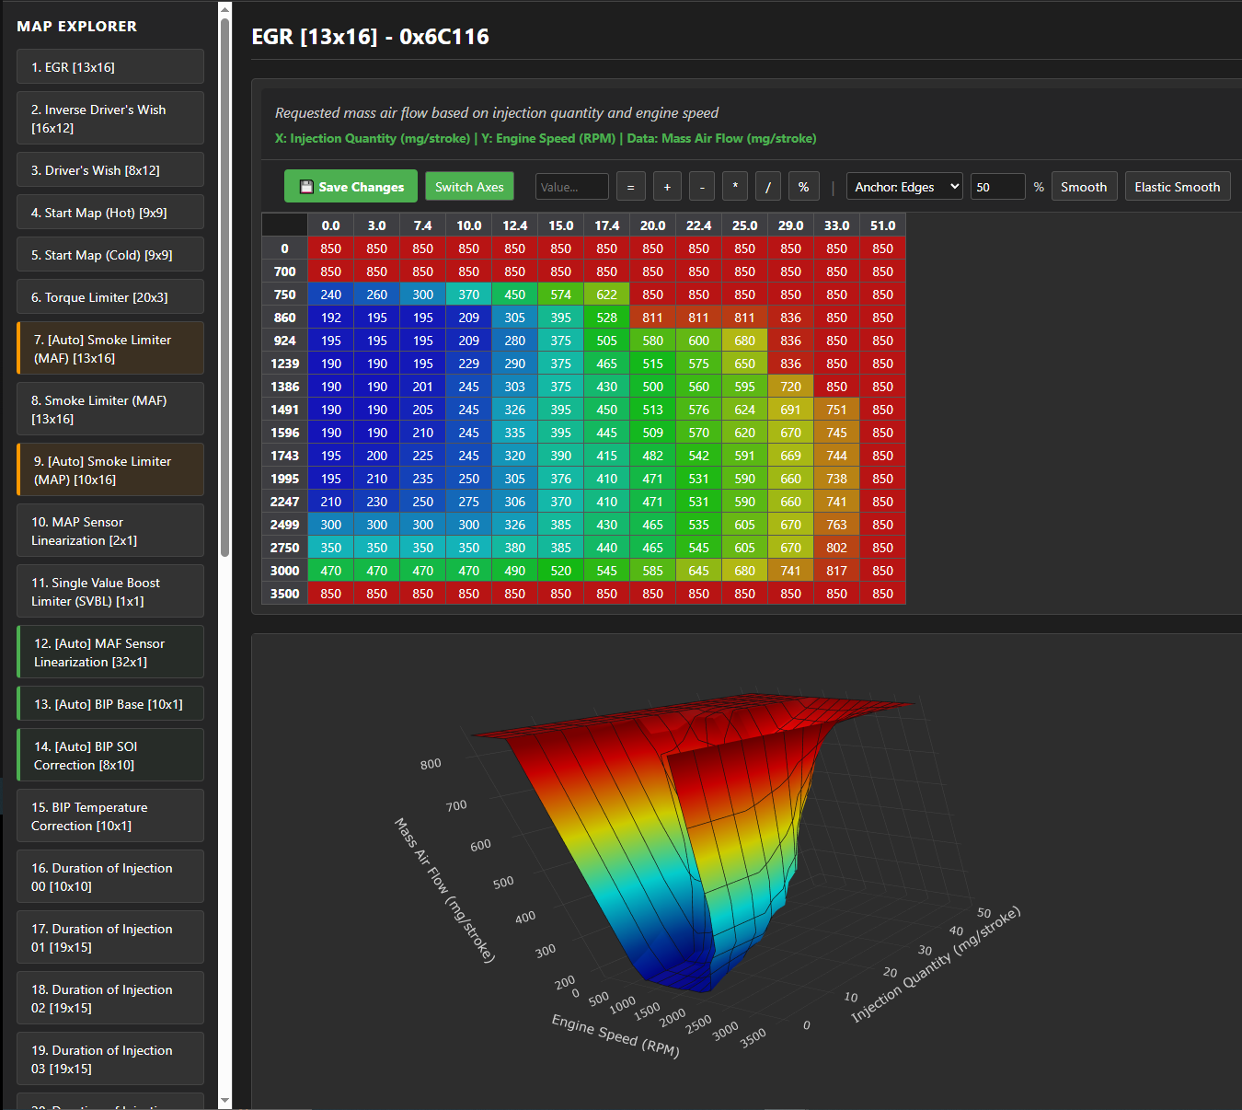Open map 5. Start Map (Cold)
The image size is (1242, 1110).
pos(110,255)
